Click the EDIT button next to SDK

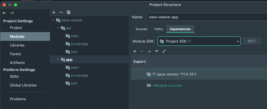click(252, 41)
